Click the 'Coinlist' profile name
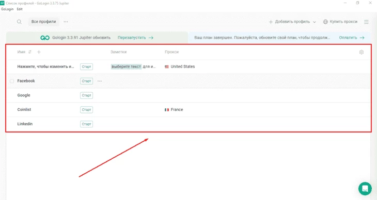This screenshot has width=377, height=200. click(24, 109)
